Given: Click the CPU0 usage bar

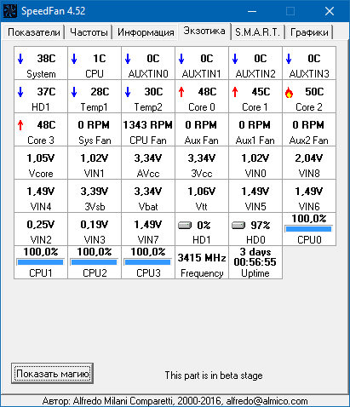Looking at the screenshot, I should 308,229.
